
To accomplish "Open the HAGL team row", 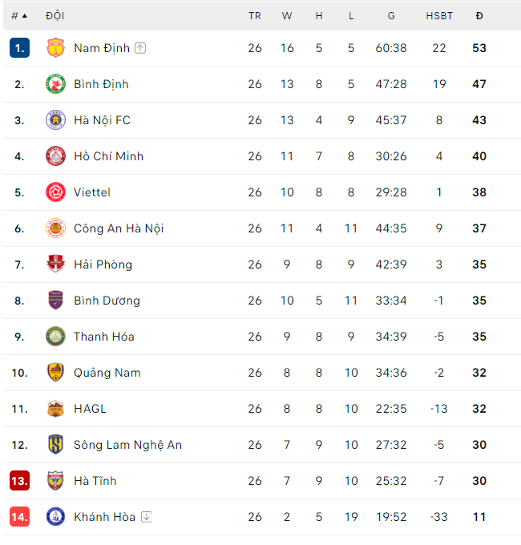I will (90, 409).
